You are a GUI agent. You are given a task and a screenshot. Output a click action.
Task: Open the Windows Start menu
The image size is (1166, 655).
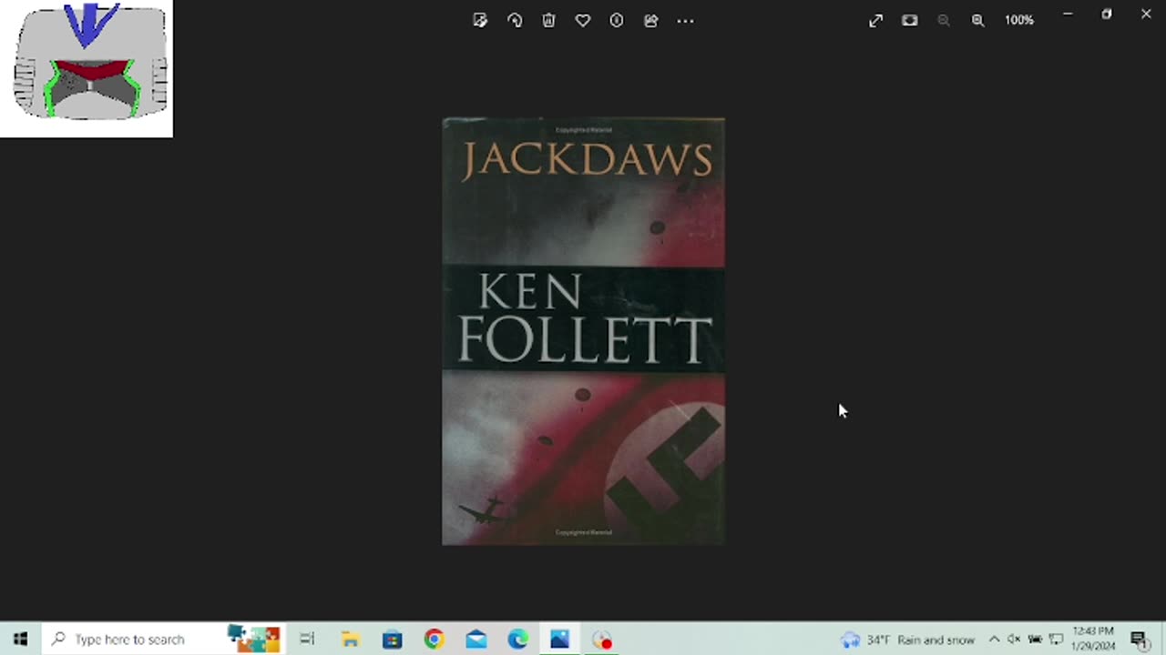coord(20,640)
